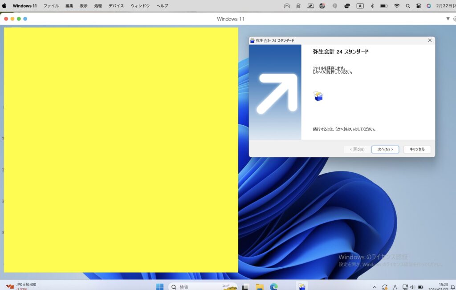Click the キャンセル button in the installer

point(417,149)
